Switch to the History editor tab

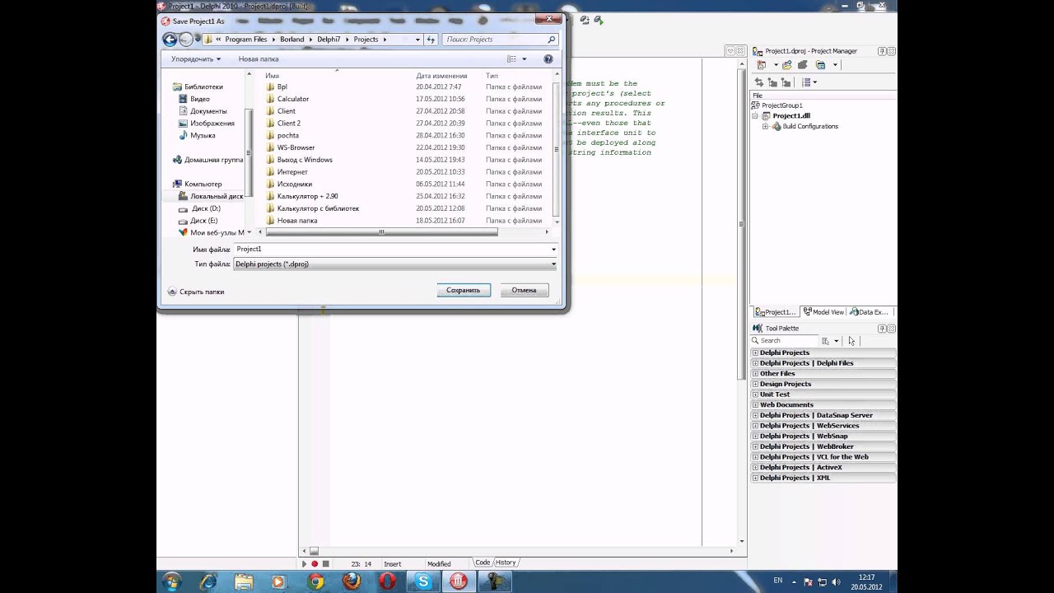(506, 563)
